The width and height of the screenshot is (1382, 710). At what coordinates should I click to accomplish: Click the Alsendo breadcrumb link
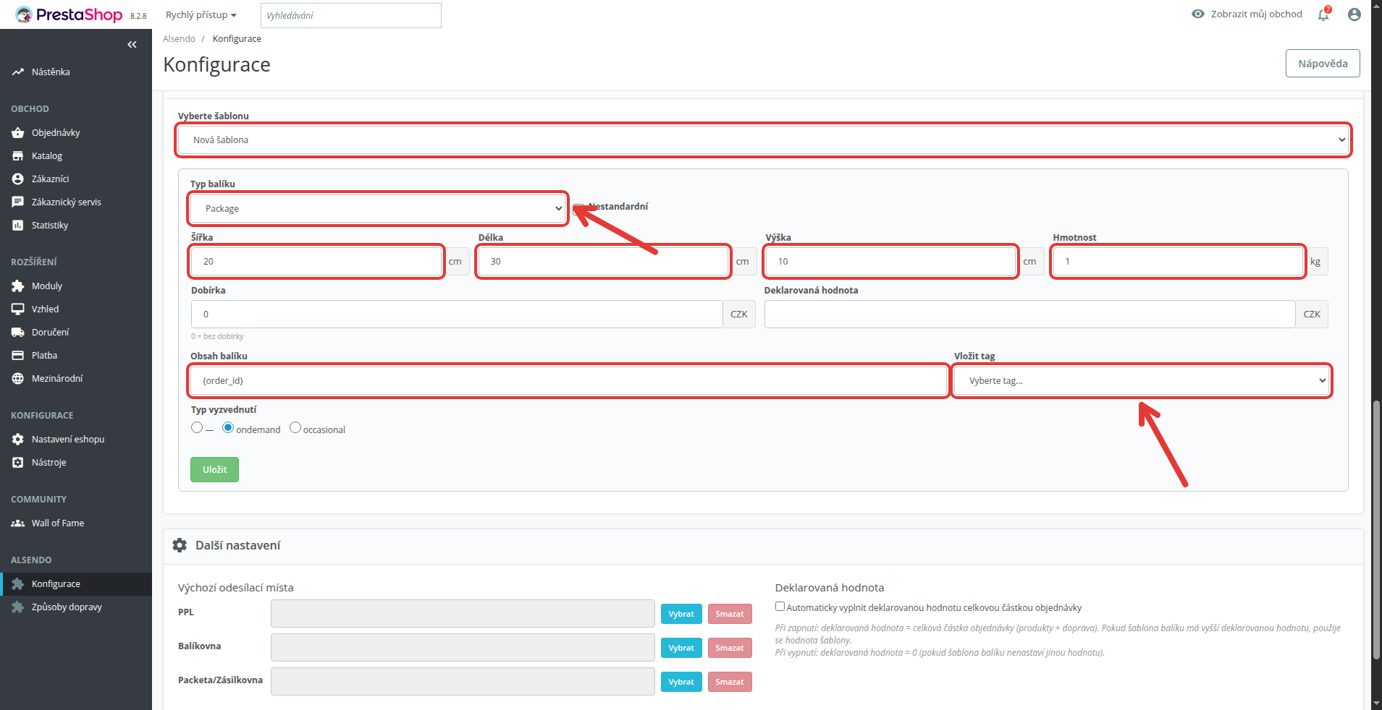click(x=179, y=39)
